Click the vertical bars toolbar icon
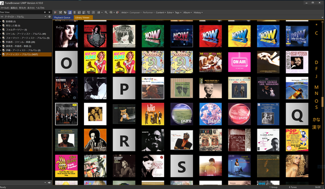Screen dimensions: 325x189 [x=98, y=12]
